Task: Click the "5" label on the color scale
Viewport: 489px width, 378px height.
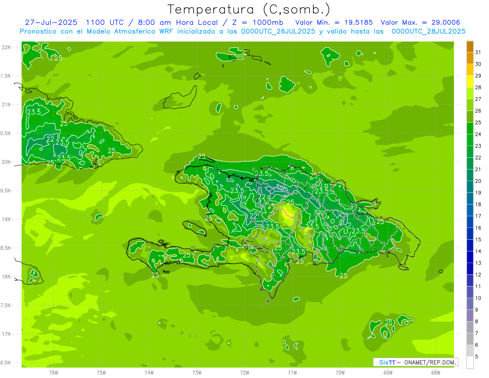Action: [477, 356]
